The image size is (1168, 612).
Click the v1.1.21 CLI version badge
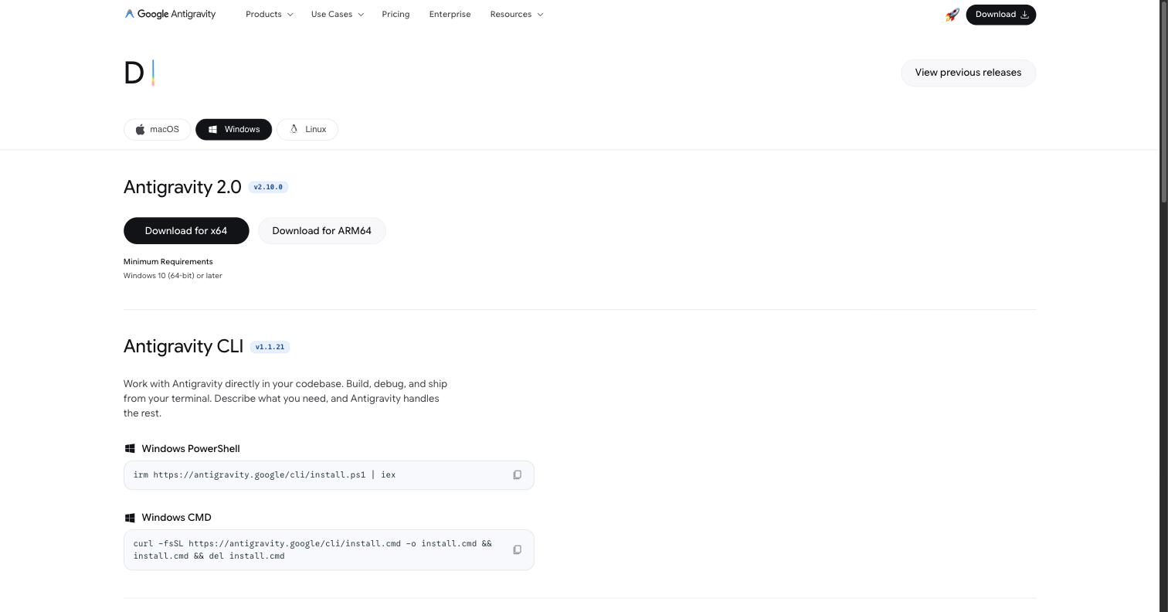[270, 347]
